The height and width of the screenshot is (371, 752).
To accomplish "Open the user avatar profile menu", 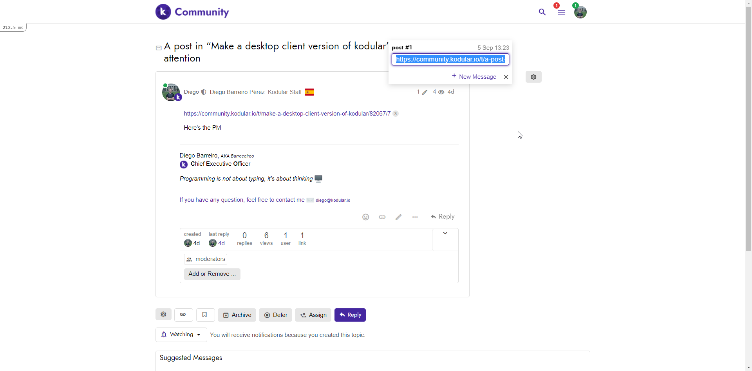I will pos(580,12).
